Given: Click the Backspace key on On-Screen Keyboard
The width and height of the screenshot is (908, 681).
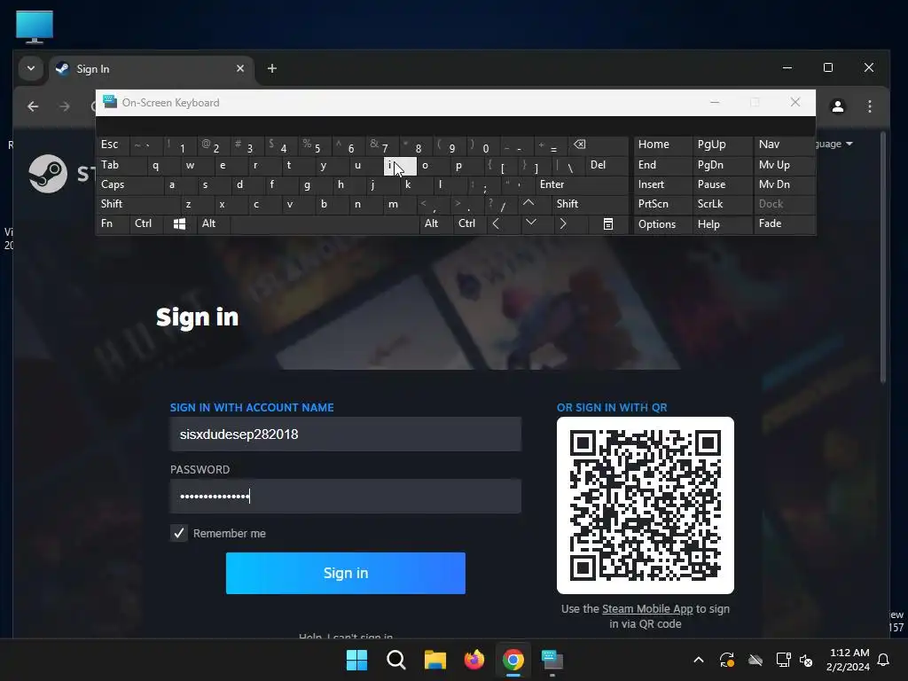Looking at the screenshot, I should click(x=597, y=145).
